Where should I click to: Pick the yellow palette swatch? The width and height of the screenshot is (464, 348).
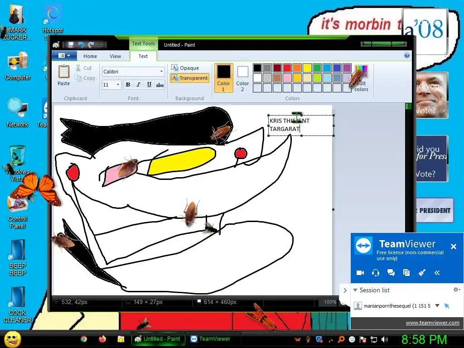(x=307, y=68)
